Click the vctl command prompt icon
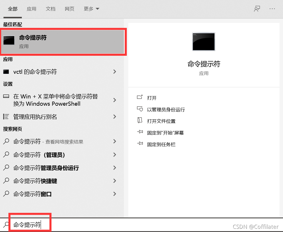 coord(6,72)
